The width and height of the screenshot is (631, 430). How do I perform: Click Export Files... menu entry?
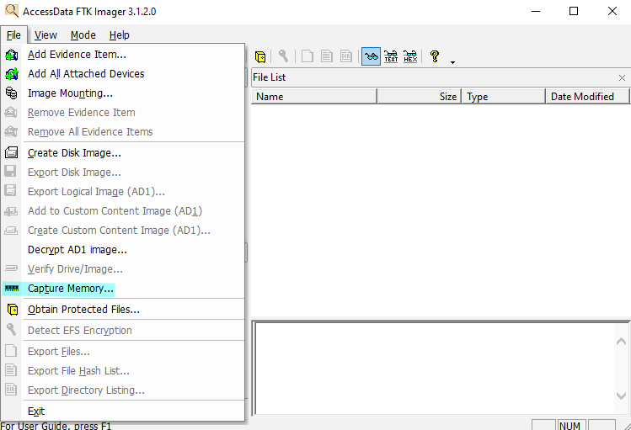click(x=123, y=352)
